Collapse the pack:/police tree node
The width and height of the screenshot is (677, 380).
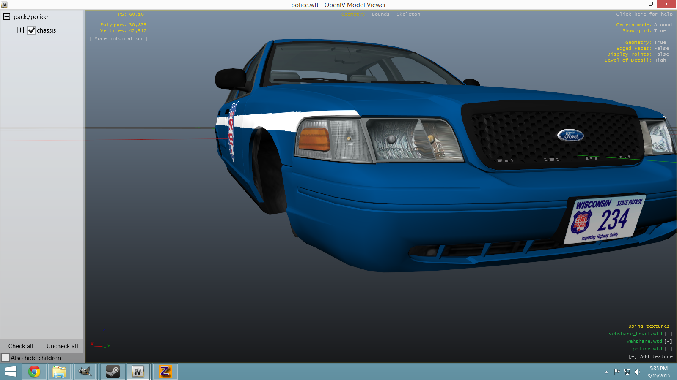(7, 17)
